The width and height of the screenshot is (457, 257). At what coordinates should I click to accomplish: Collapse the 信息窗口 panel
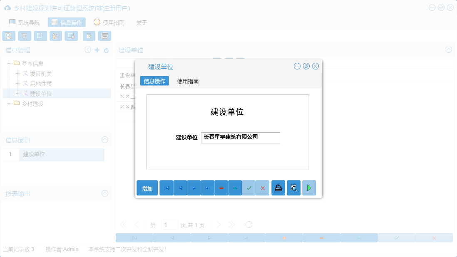tap(104, 140)
